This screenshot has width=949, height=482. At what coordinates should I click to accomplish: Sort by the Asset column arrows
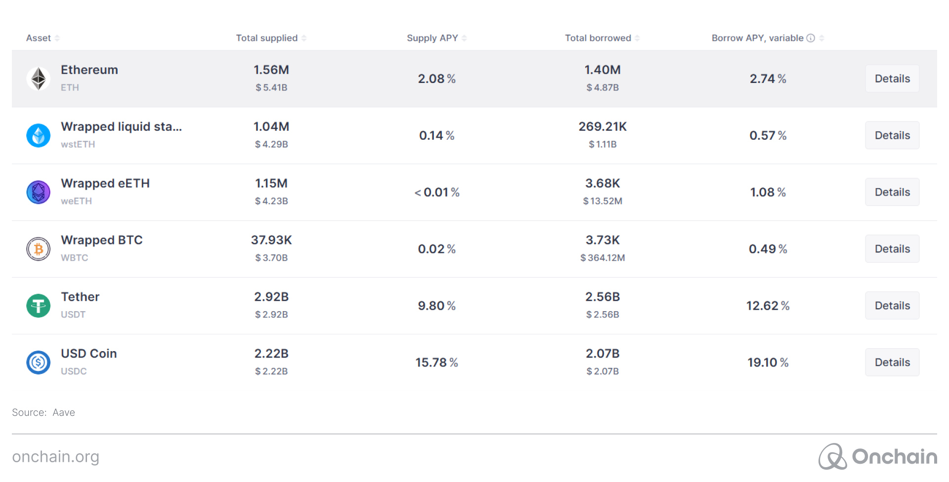(57, 38)
